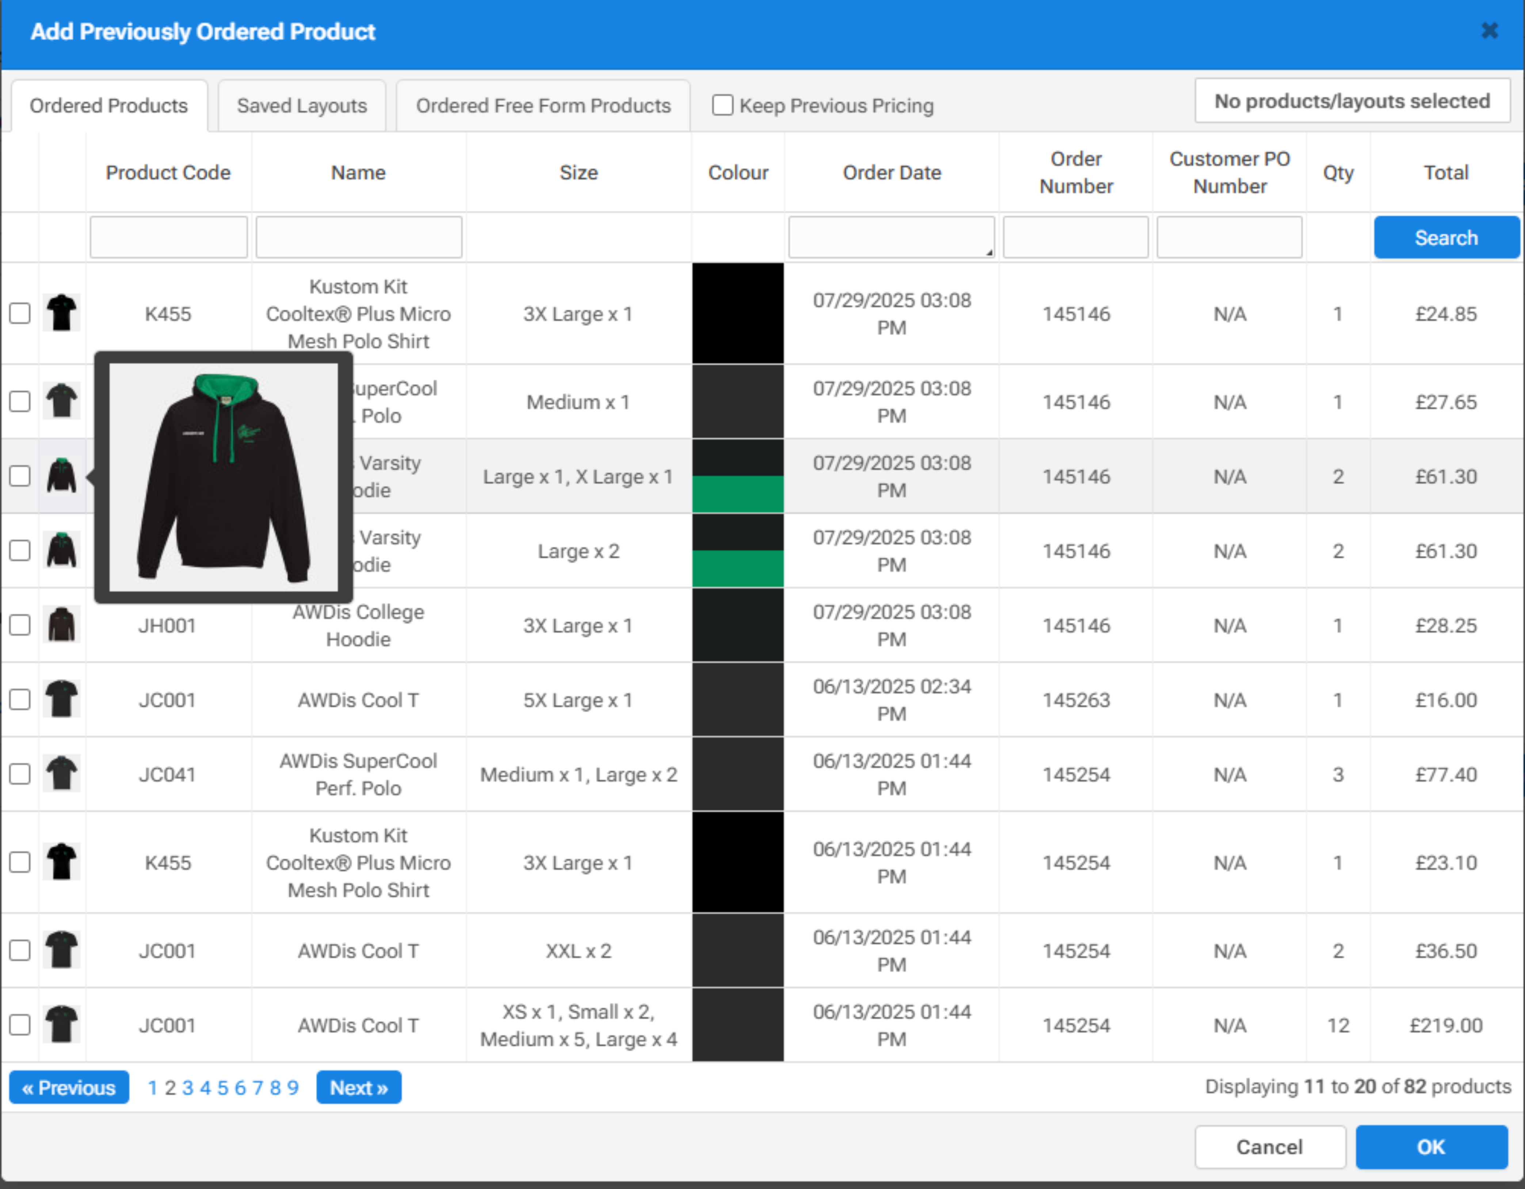Click the Product Code filter input
This screenshot has height=1189, width=1525.
point(168,237)
